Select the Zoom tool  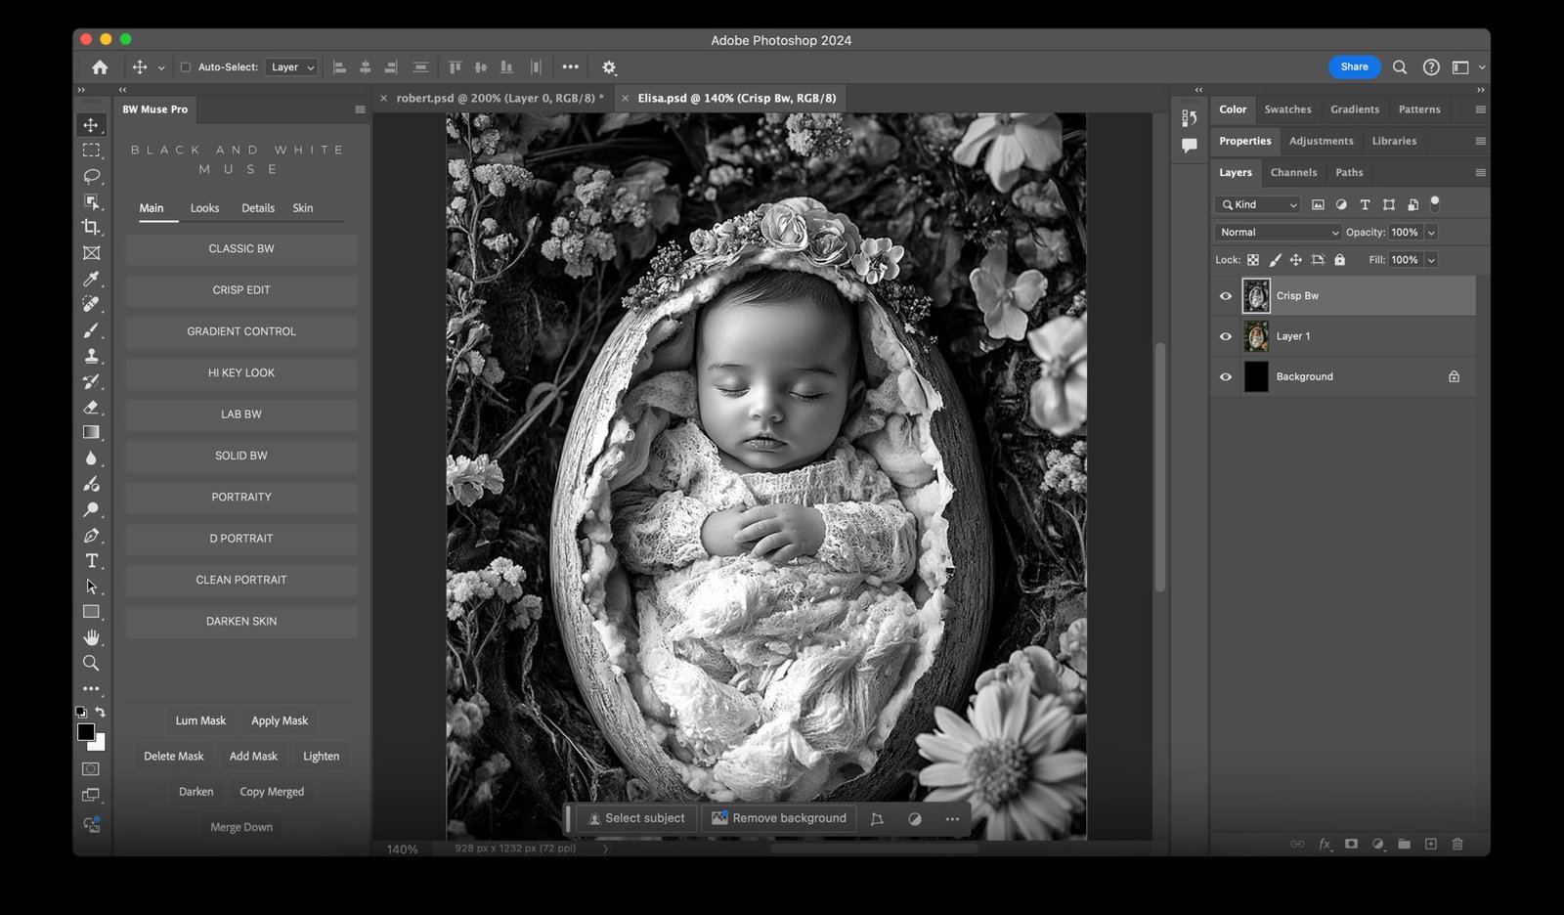[91, 663]
